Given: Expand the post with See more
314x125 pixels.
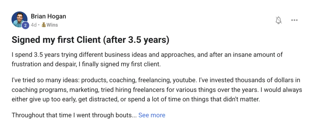Looking at the screenshot, I should click(152, 115).
